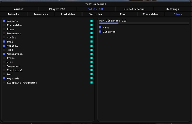Switch to the Player ESP tab
This screenshot has height=124, width=192.
(x=57, y=9)
